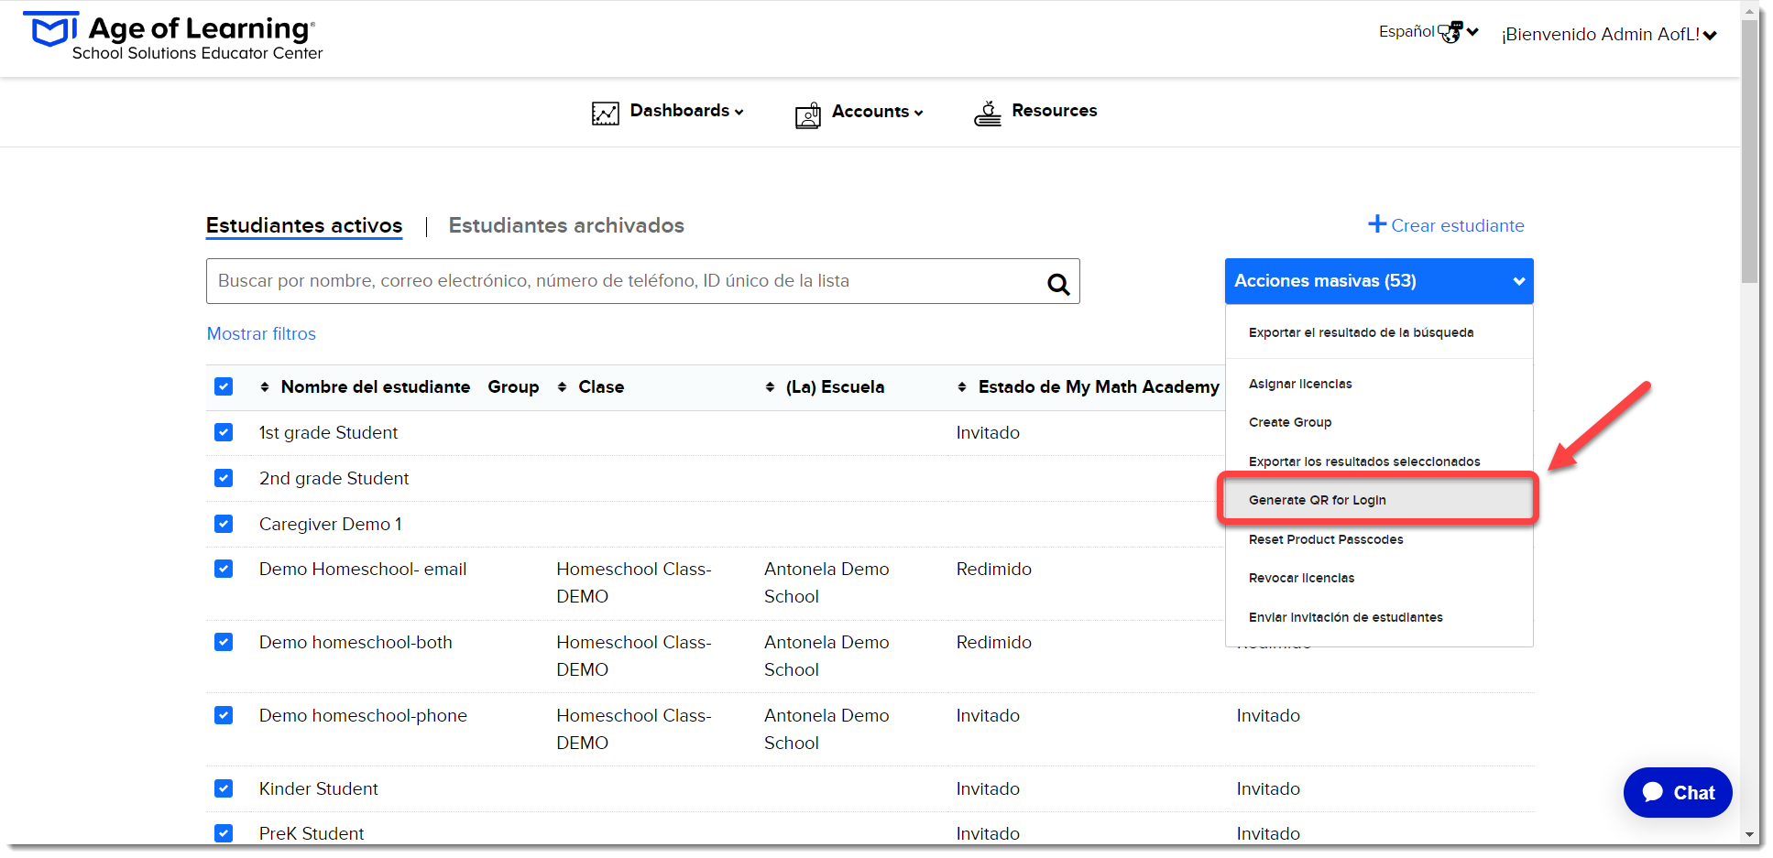Viewport: 1773px width, 858px height.
Task: Click the PreK Student name
Action: pos(312,833)
